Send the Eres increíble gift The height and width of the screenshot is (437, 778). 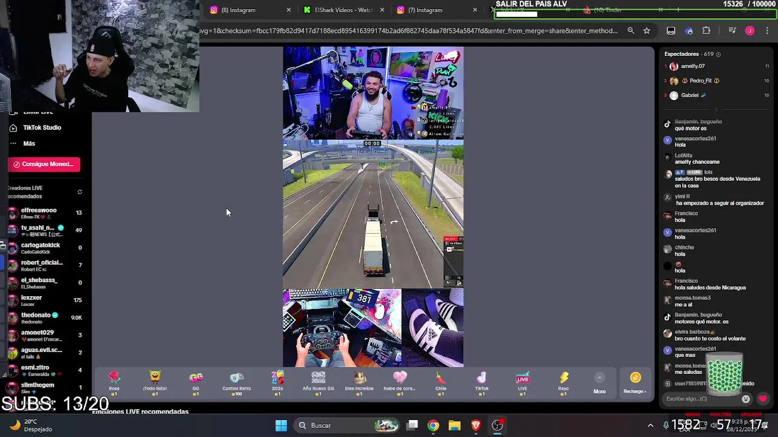359,384
